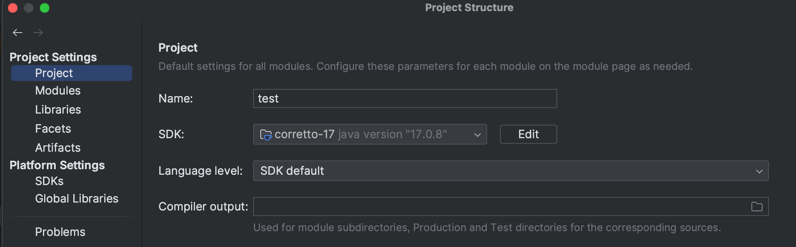Screen dimensions: 796x247
Task: Click the back navigation arrow
Action: pos(18,33)
